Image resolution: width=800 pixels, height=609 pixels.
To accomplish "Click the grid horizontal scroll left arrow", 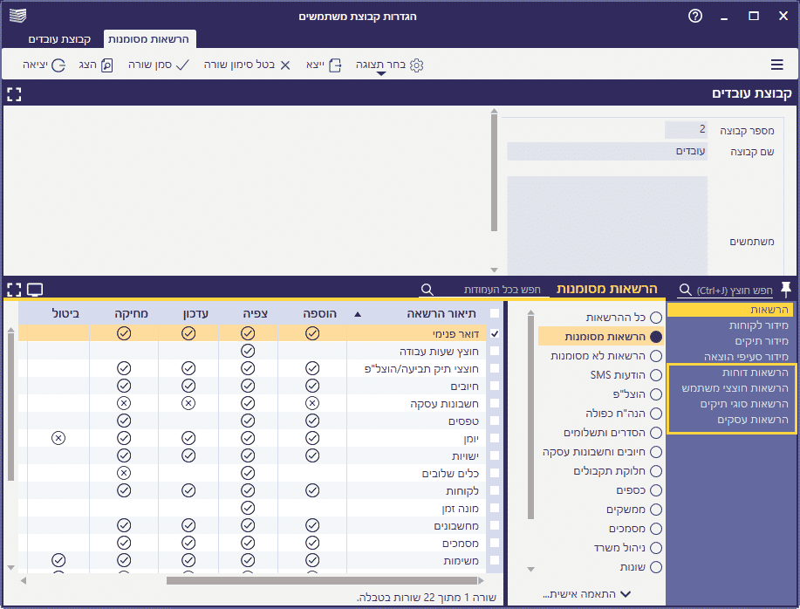I will 24,580.
